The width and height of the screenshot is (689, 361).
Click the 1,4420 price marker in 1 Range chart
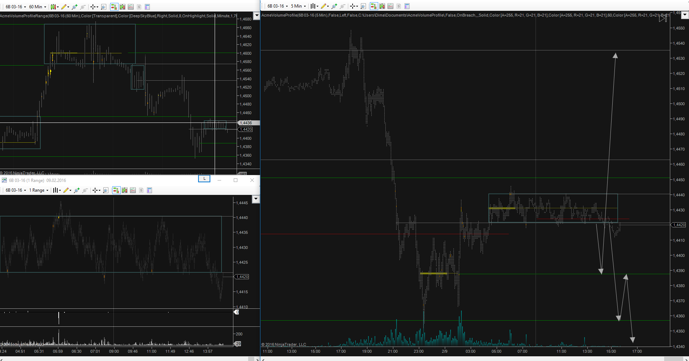point(242,277)
